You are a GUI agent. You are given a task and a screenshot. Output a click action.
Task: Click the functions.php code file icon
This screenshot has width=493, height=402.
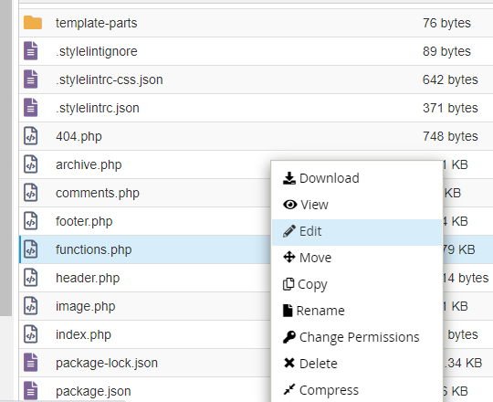(31, 249)
